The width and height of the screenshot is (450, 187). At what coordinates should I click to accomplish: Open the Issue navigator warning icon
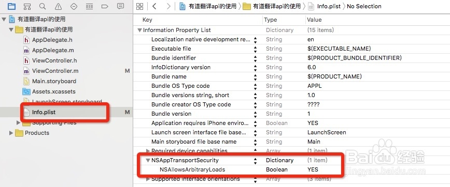(58, 6)
